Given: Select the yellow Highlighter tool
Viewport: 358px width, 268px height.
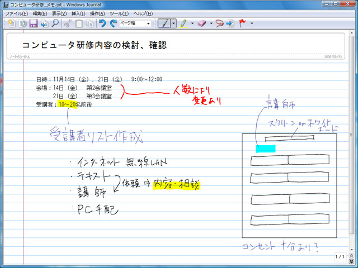Looking at the screenshot, I should coord(183,23).
